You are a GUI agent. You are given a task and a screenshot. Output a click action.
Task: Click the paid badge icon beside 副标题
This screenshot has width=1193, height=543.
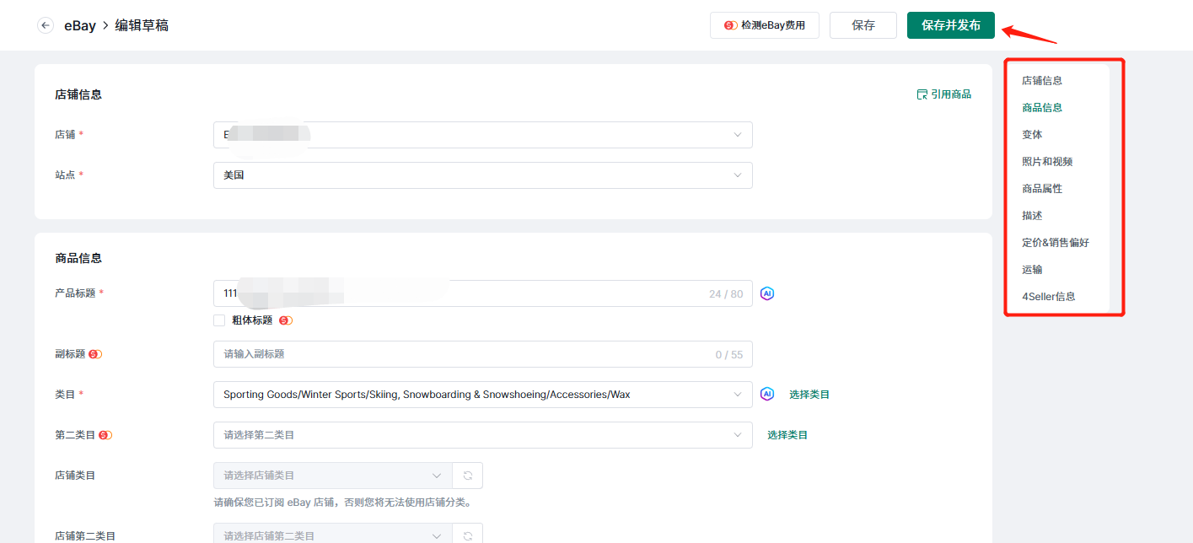[x=95, y=354]
